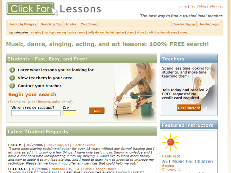Image resolution: width=231 pixels, height=173 pixels.
Task: Open the Articles tab
Action: tap(71, 24)
